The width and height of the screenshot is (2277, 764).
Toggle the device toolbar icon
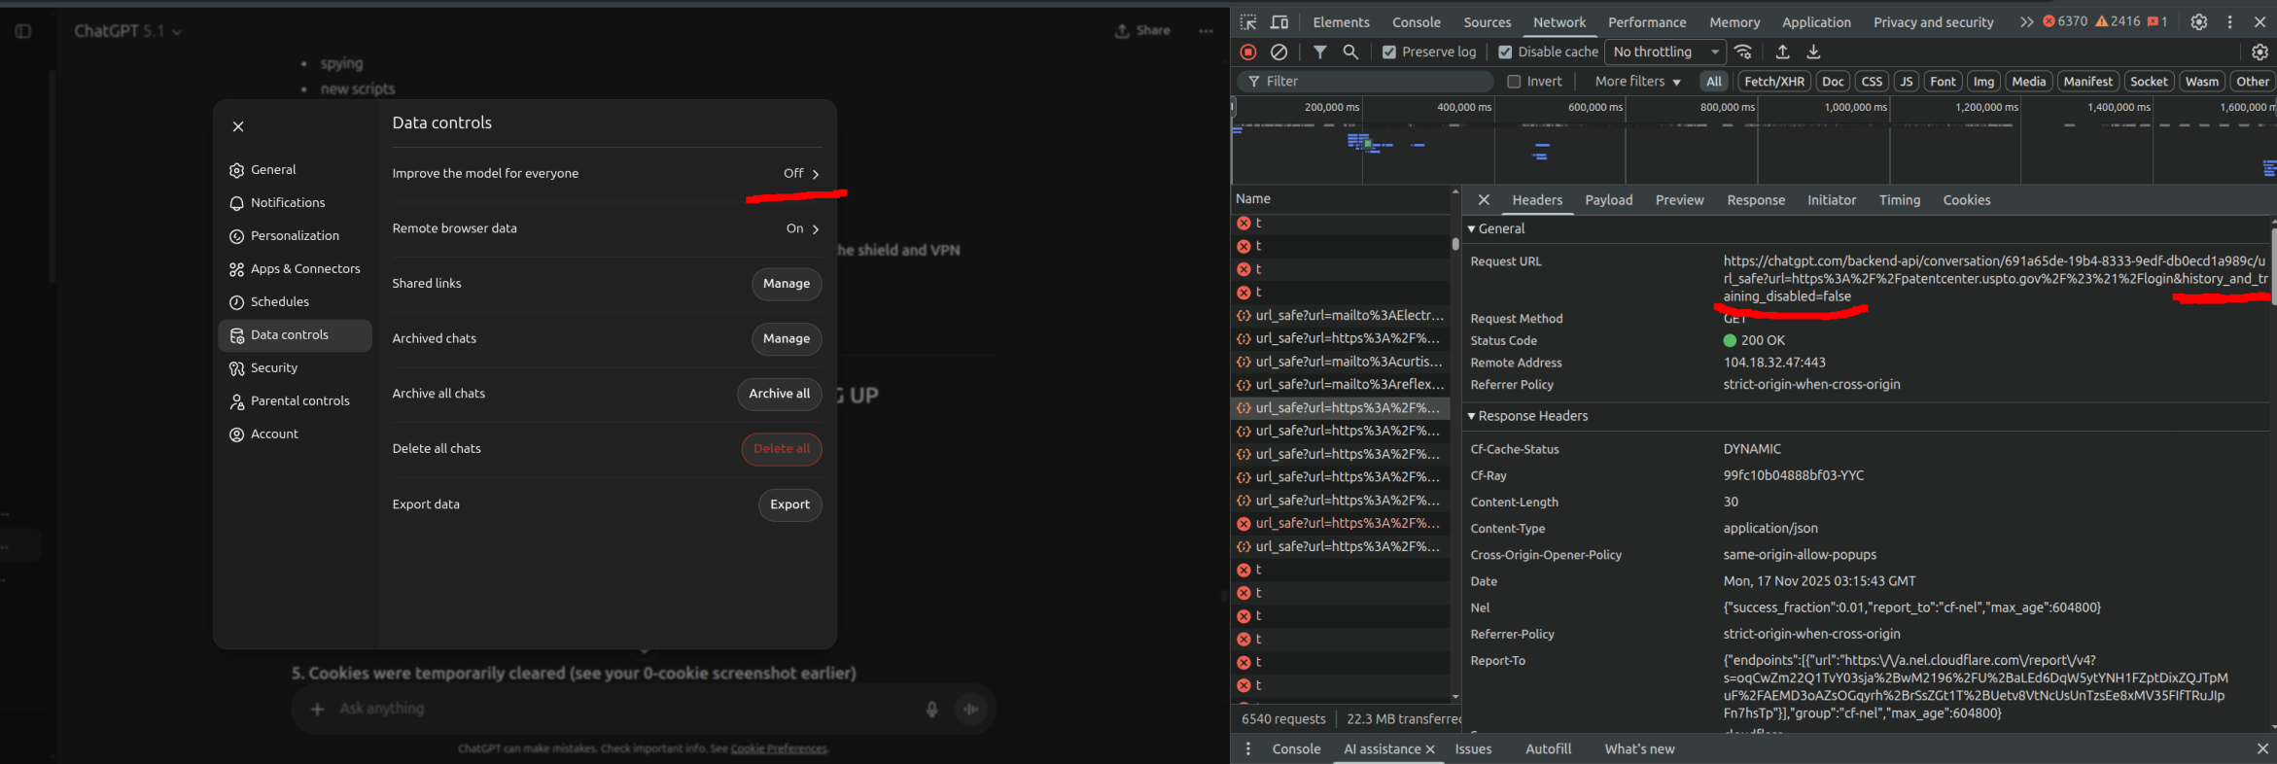click(1279, 22)
